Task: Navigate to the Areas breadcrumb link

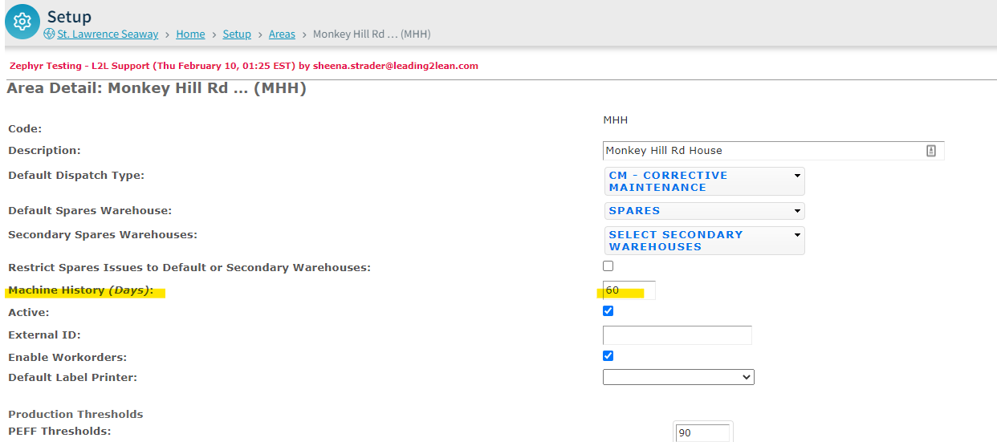Action: click(x=282, y=34)
